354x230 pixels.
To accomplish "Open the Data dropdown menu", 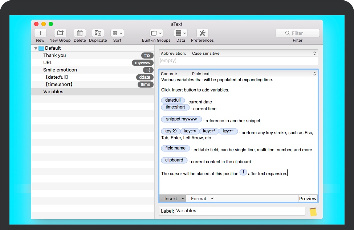I will pyautogui.click(x=180, y=33).
